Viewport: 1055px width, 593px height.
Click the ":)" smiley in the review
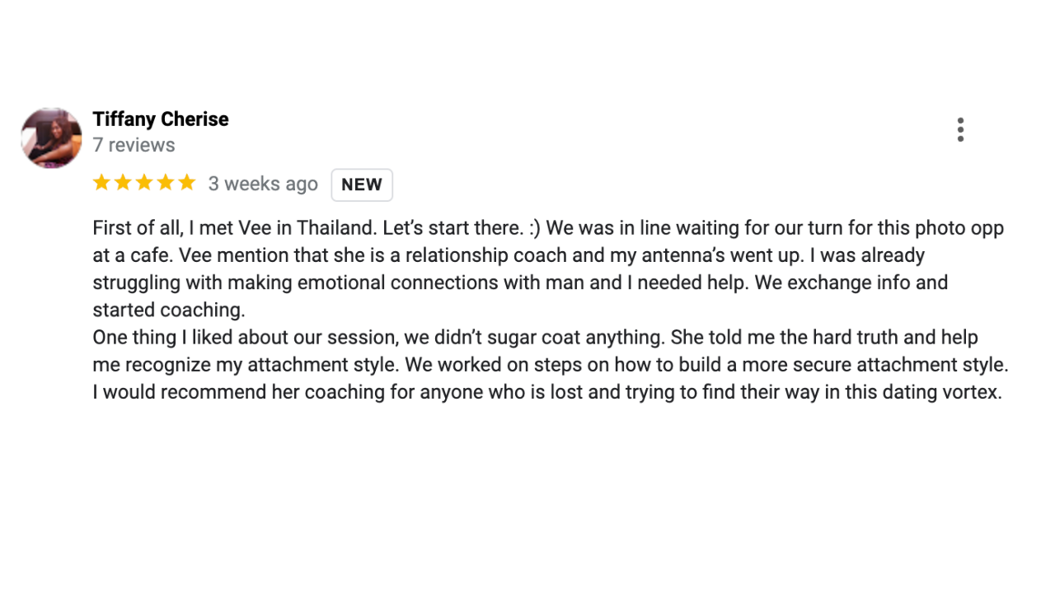pos(535,228)
